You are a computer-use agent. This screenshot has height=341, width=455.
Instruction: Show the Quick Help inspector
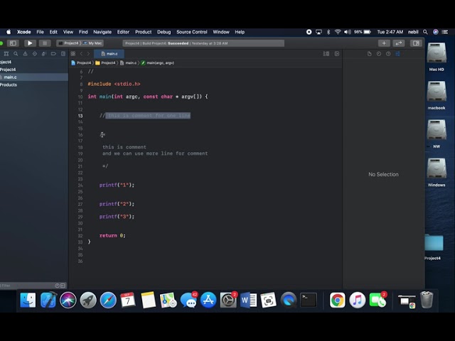click(388, 54)
